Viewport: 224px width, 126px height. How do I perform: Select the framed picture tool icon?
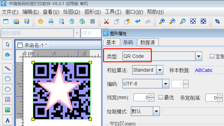pyautogui.click(x=8, y=99)
